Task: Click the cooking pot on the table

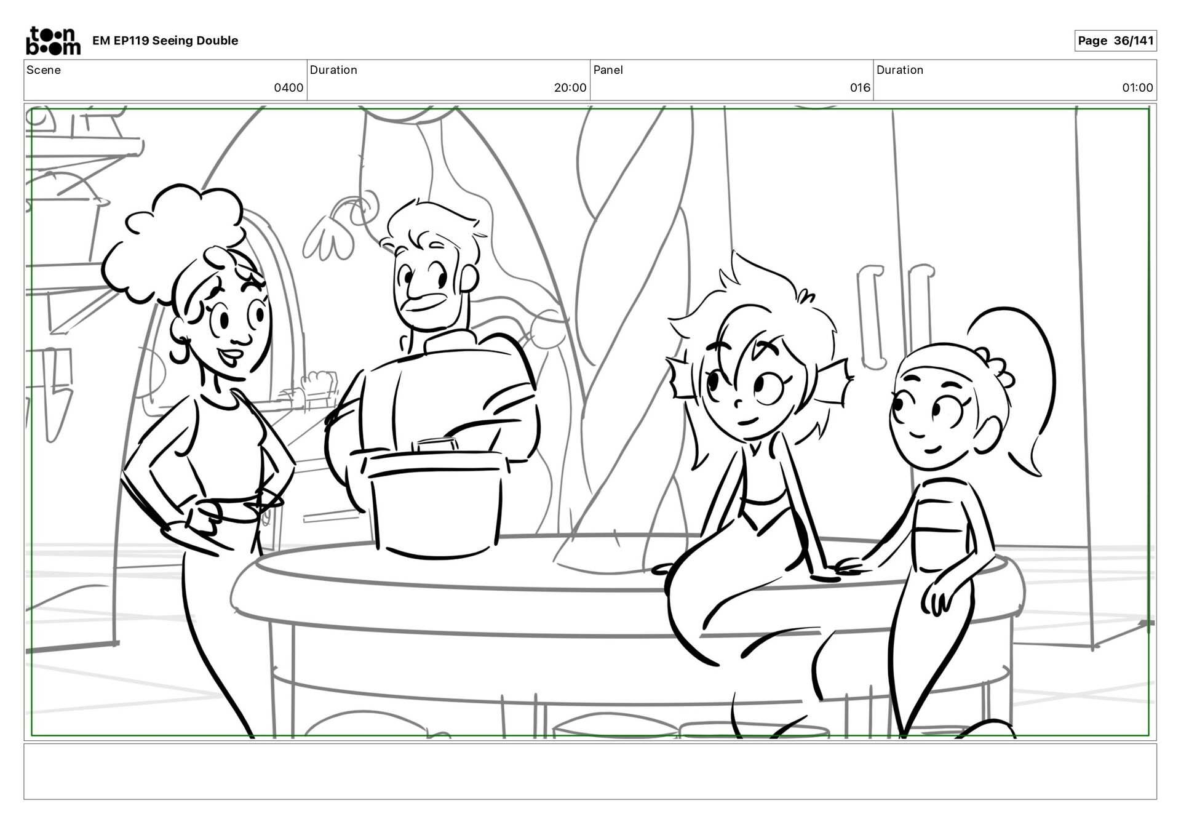Action: coord(437,498)
